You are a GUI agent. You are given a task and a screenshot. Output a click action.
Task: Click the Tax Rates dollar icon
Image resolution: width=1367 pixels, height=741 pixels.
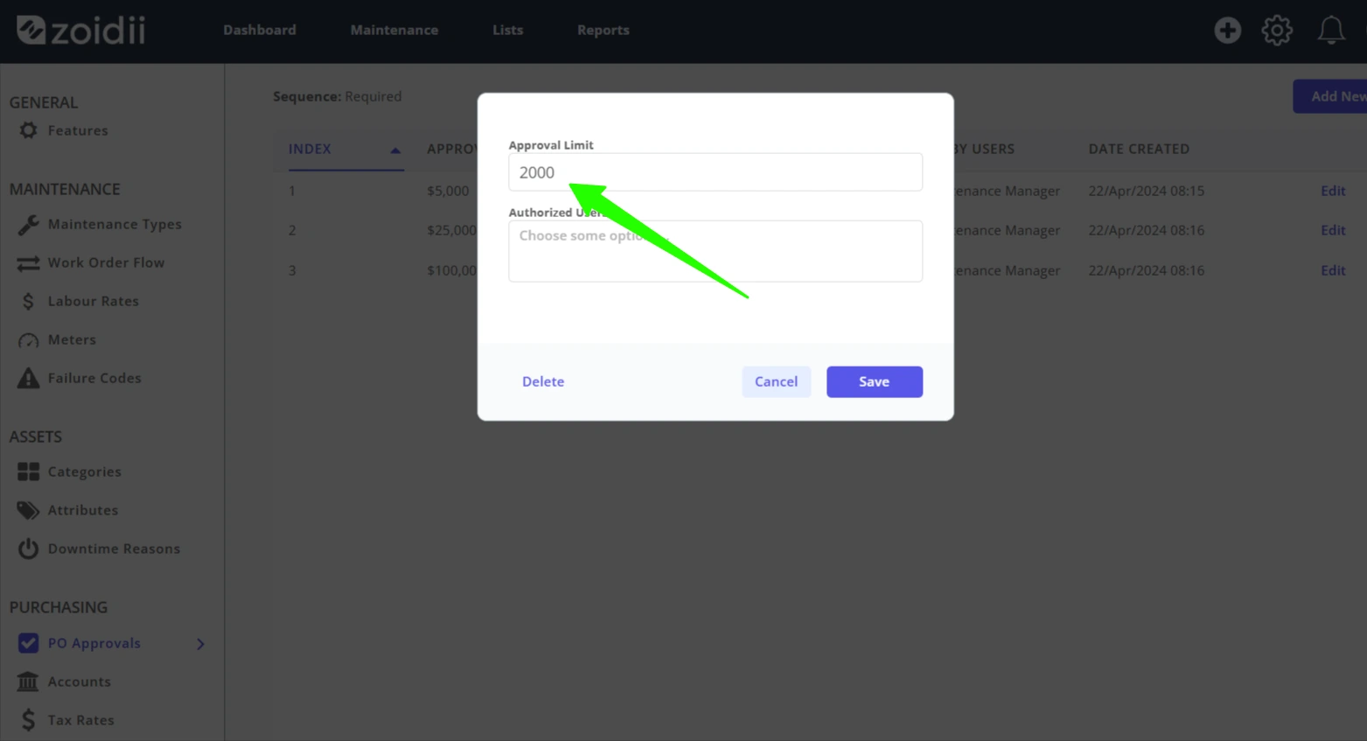pyautogui.click(x=28, y=720)
